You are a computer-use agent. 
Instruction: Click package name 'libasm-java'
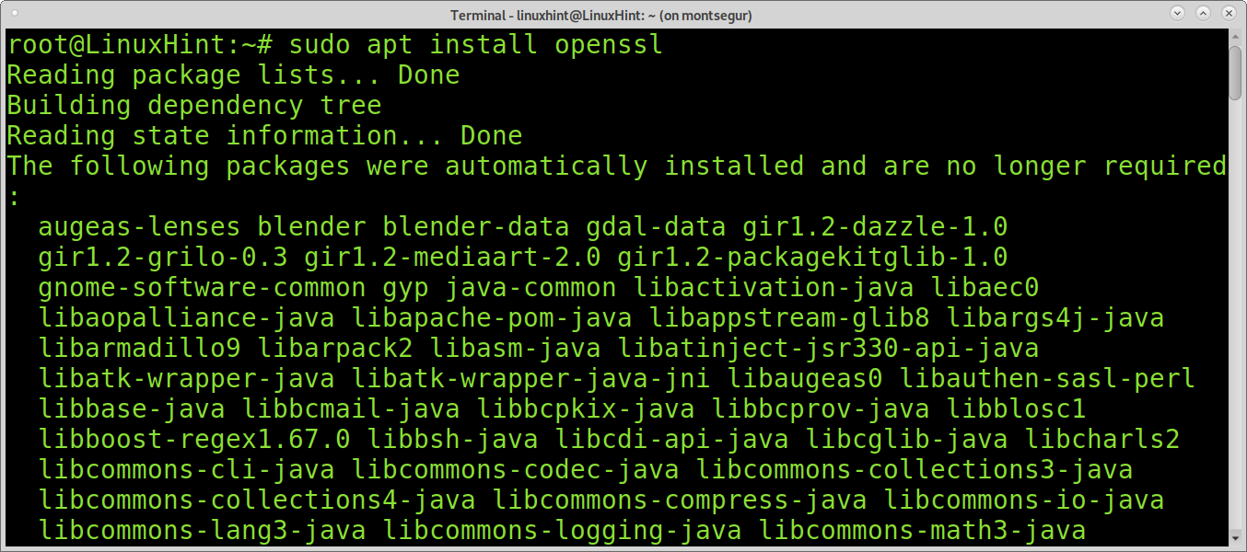[x=515, y=348]
